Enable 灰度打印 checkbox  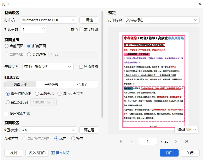click(x=81, y=29)
